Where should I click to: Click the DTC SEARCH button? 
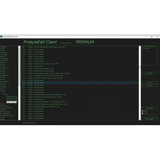tap(149, 119)
